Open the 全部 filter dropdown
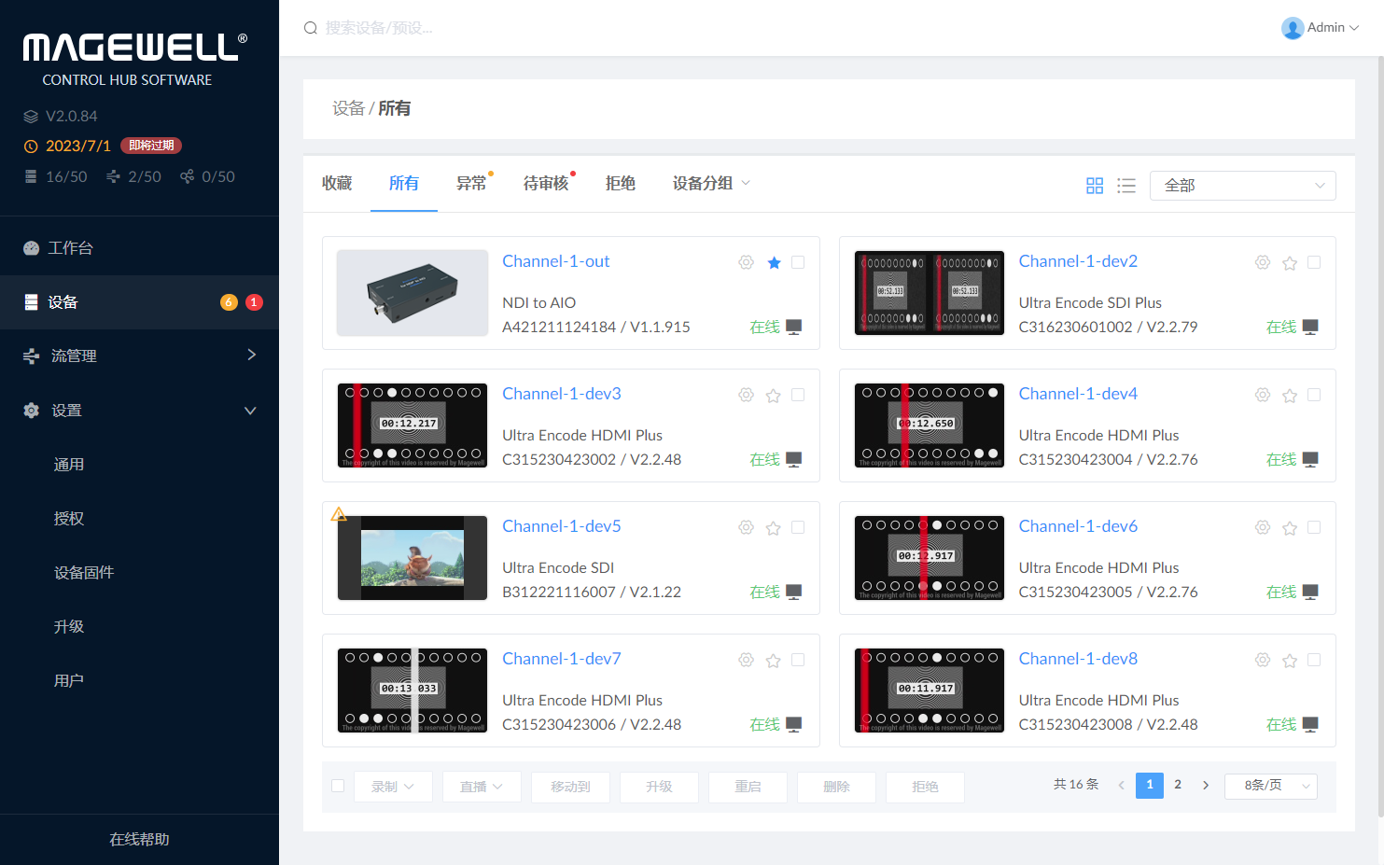1384x865 pixels. 1242,186
